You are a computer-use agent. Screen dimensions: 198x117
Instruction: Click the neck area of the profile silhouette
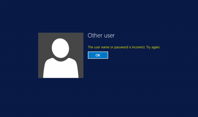pos(60,58)
